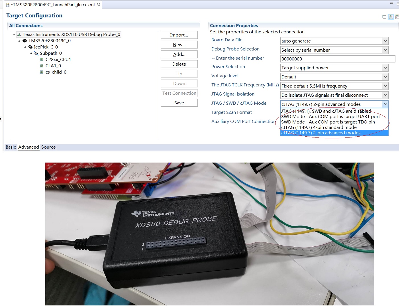This screenshot has height=308, width=400.
Task: Collapse the Subpath_0 tree node
Action: click(31, 54)
